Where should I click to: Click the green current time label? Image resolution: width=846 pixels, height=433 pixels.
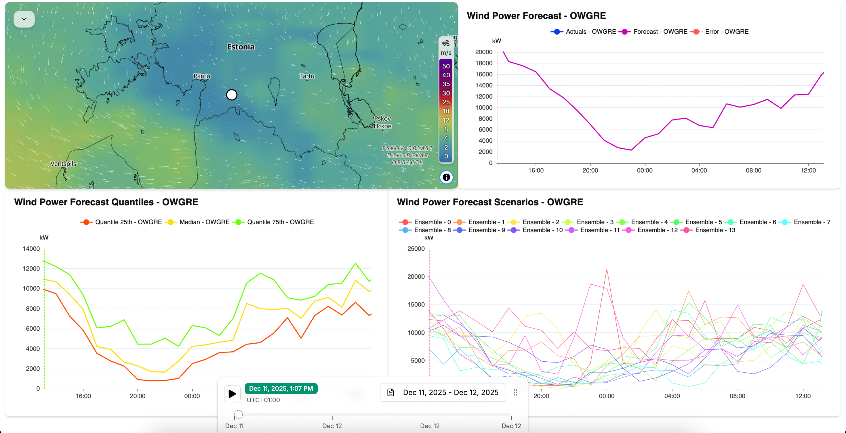(x=281, y=388)
